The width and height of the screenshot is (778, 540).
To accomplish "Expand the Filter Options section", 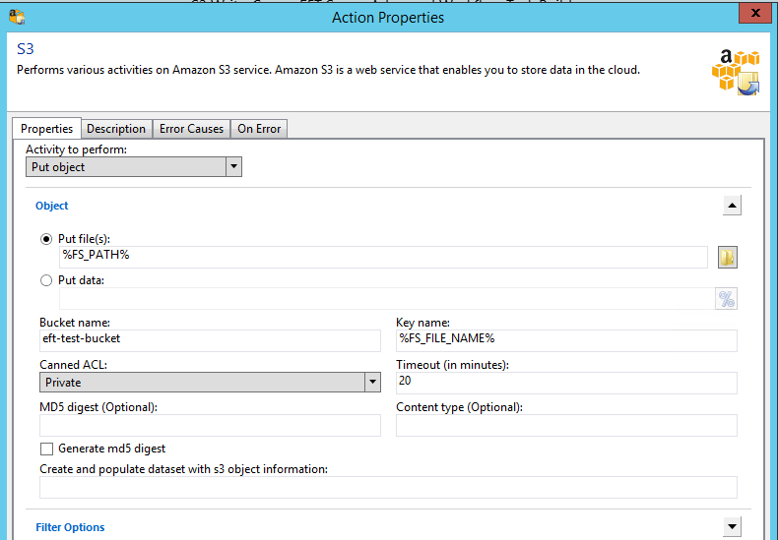I will (x=732, y=527).
